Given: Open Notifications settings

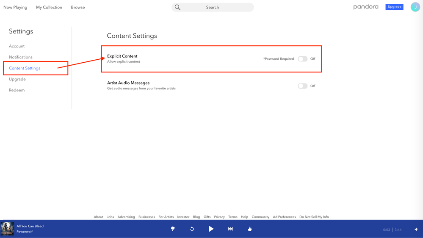Looking at the screenshot, I should click(x=21, y=57).
